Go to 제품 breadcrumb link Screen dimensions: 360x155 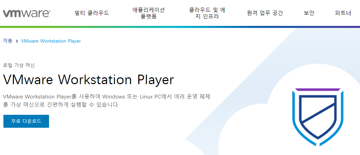click(7, 41)
